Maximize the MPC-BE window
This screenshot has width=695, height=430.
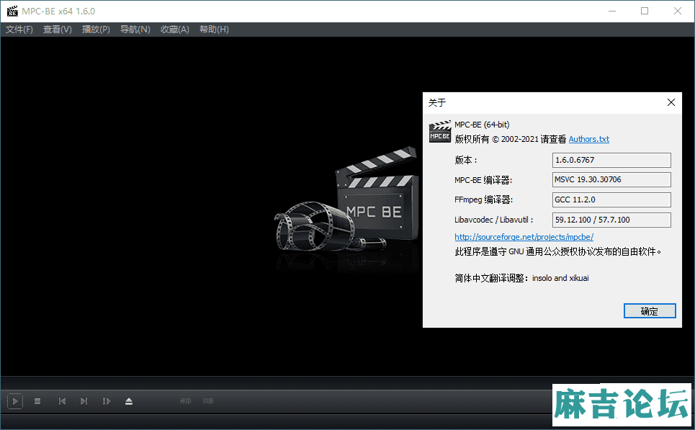(x=645, y=11)
